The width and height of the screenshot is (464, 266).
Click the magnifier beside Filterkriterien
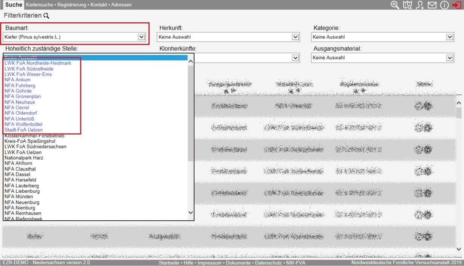(x=46, y=16)
